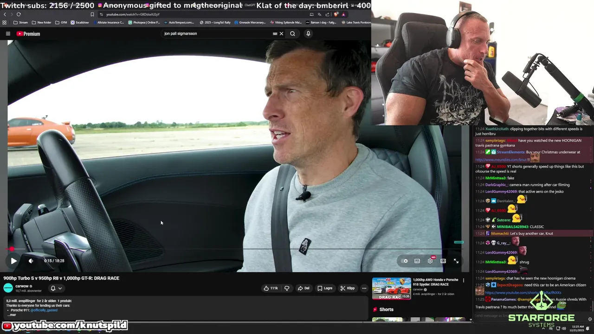Screen dimensions: 594x334
Task: Click Momachti's highlighted chat message
Action: (x=533, y=233)
